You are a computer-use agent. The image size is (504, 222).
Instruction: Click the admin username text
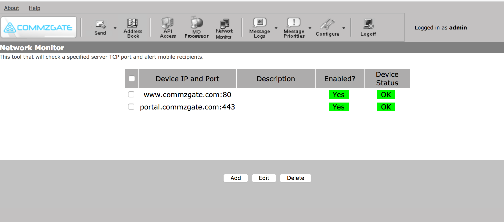point(458,28)
